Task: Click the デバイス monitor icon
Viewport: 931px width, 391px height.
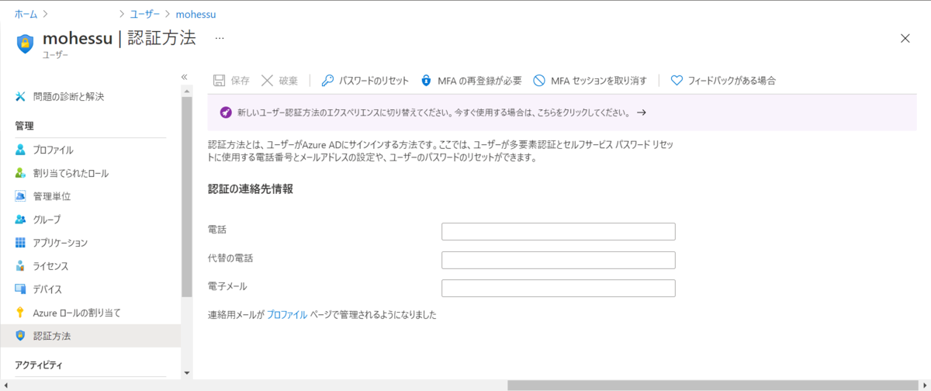Action: [21, 289]
